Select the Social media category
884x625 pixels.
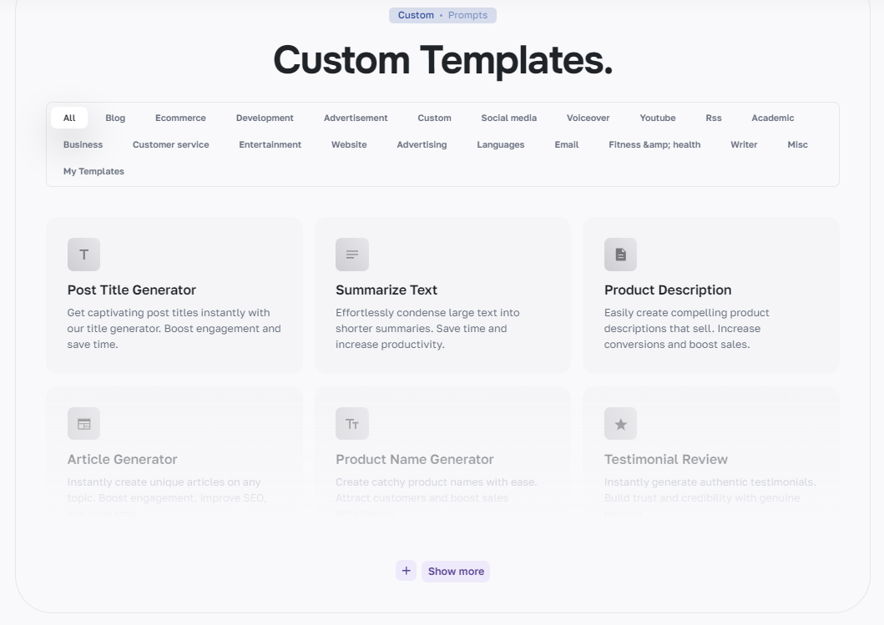(508, 118)
